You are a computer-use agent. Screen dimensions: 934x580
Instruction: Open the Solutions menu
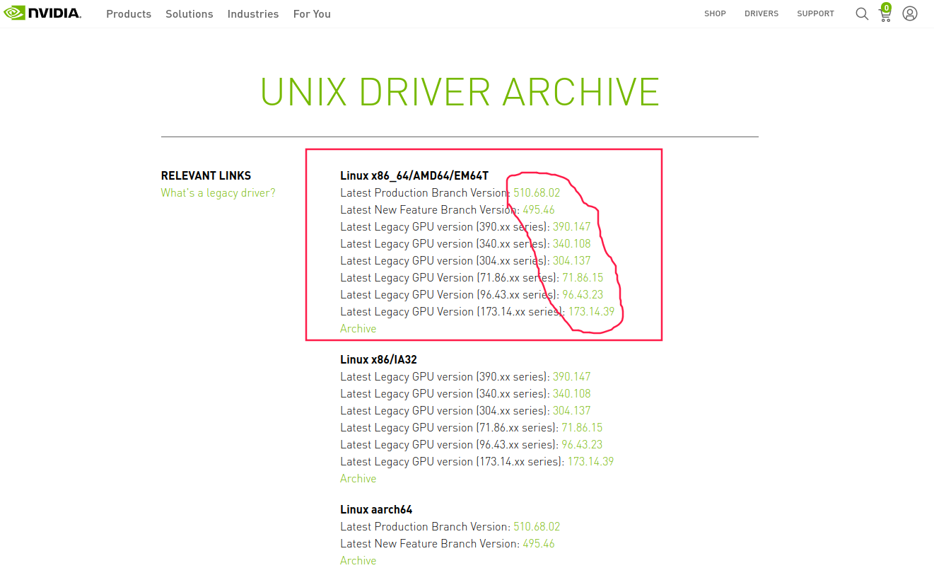point(189,13)
